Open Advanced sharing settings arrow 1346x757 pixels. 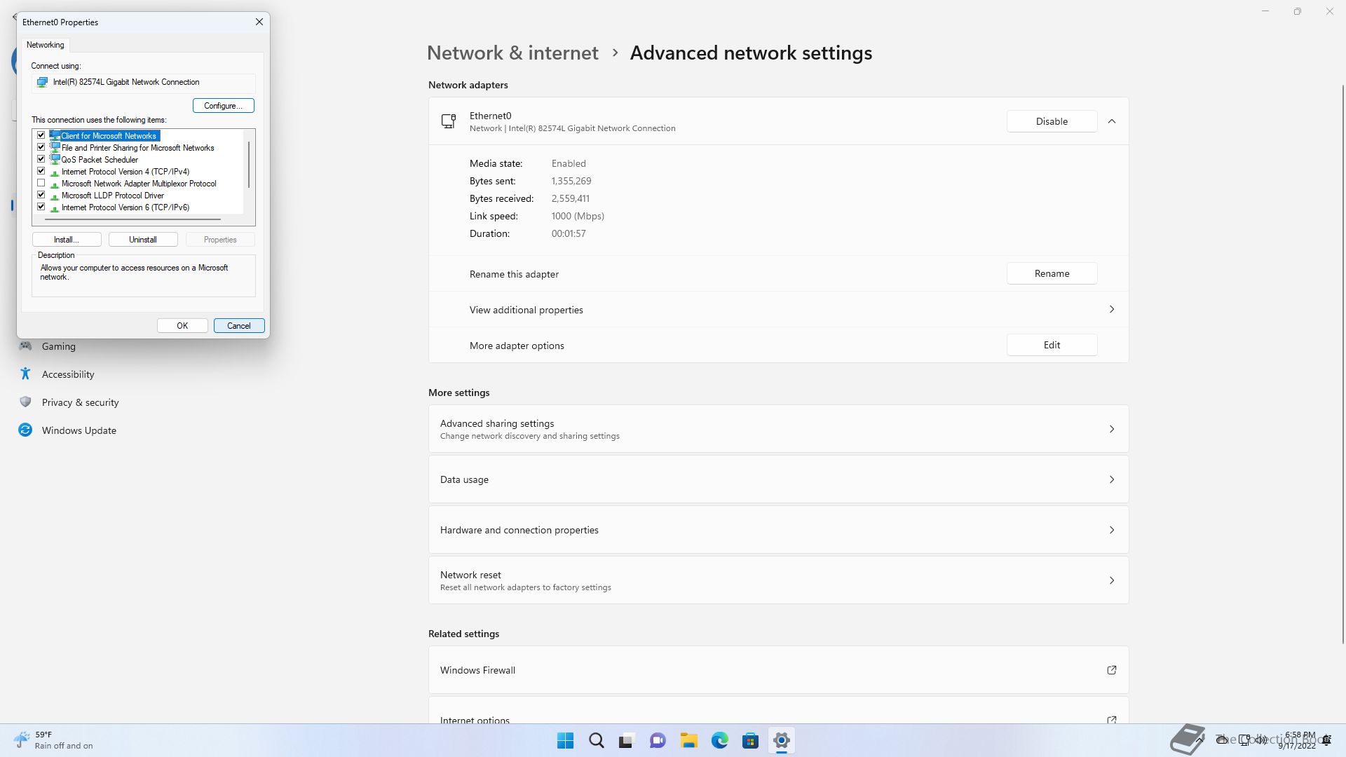[1111, 429]
